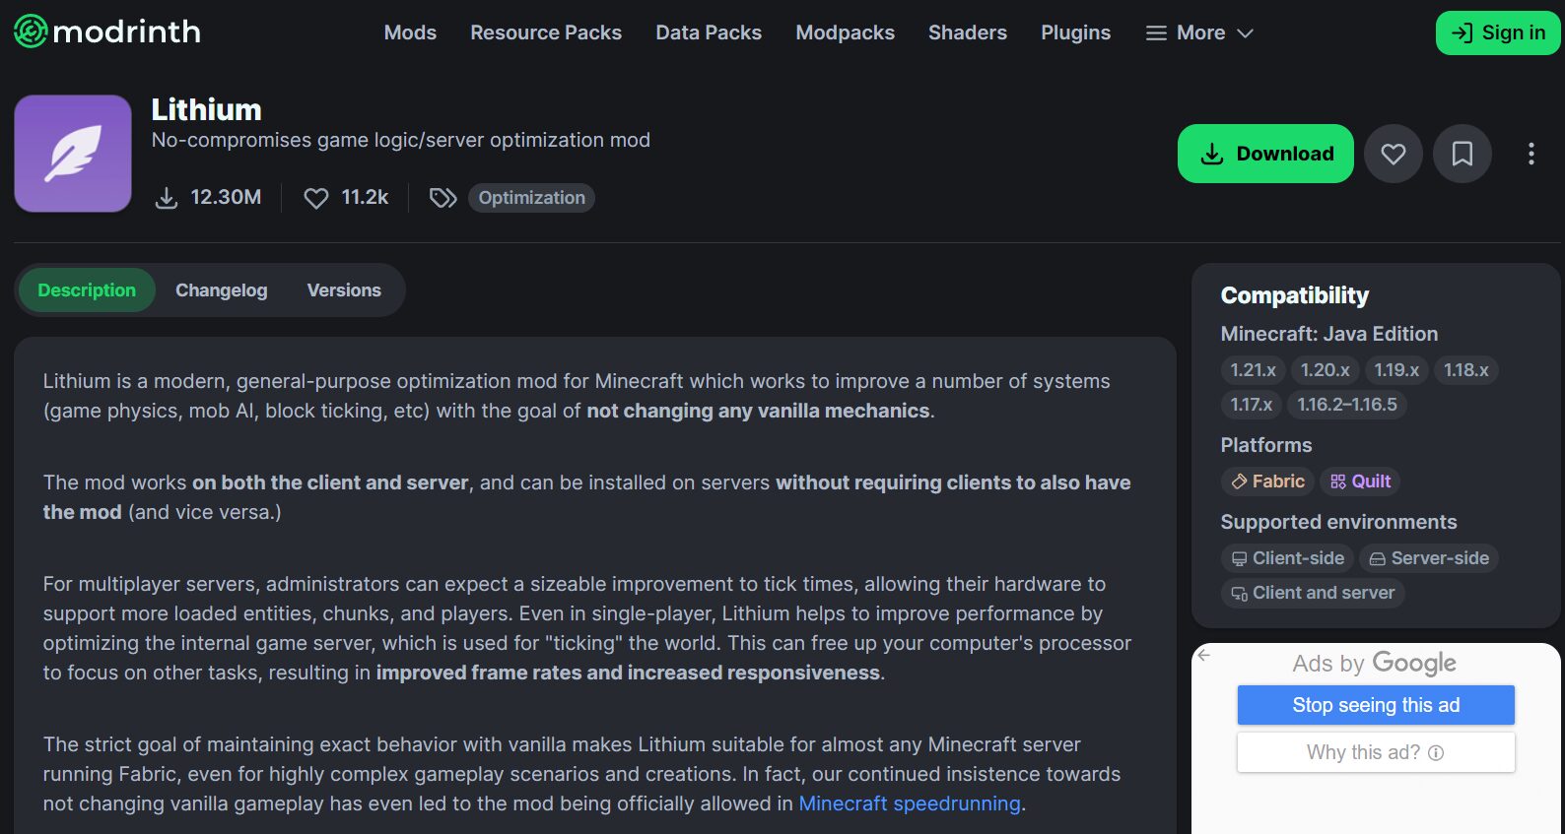Screen dimensions: 1565x834
Task: Expand the More navigation dropdown
Action: (x=1199, y=32)
